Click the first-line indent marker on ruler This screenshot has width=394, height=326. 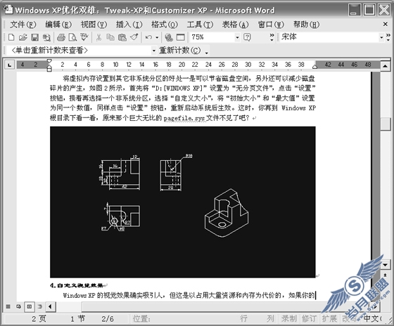(x=49, y=61)
